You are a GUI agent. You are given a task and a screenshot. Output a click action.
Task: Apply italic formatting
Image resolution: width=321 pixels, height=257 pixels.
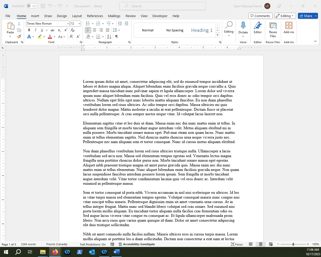[35, 30]
